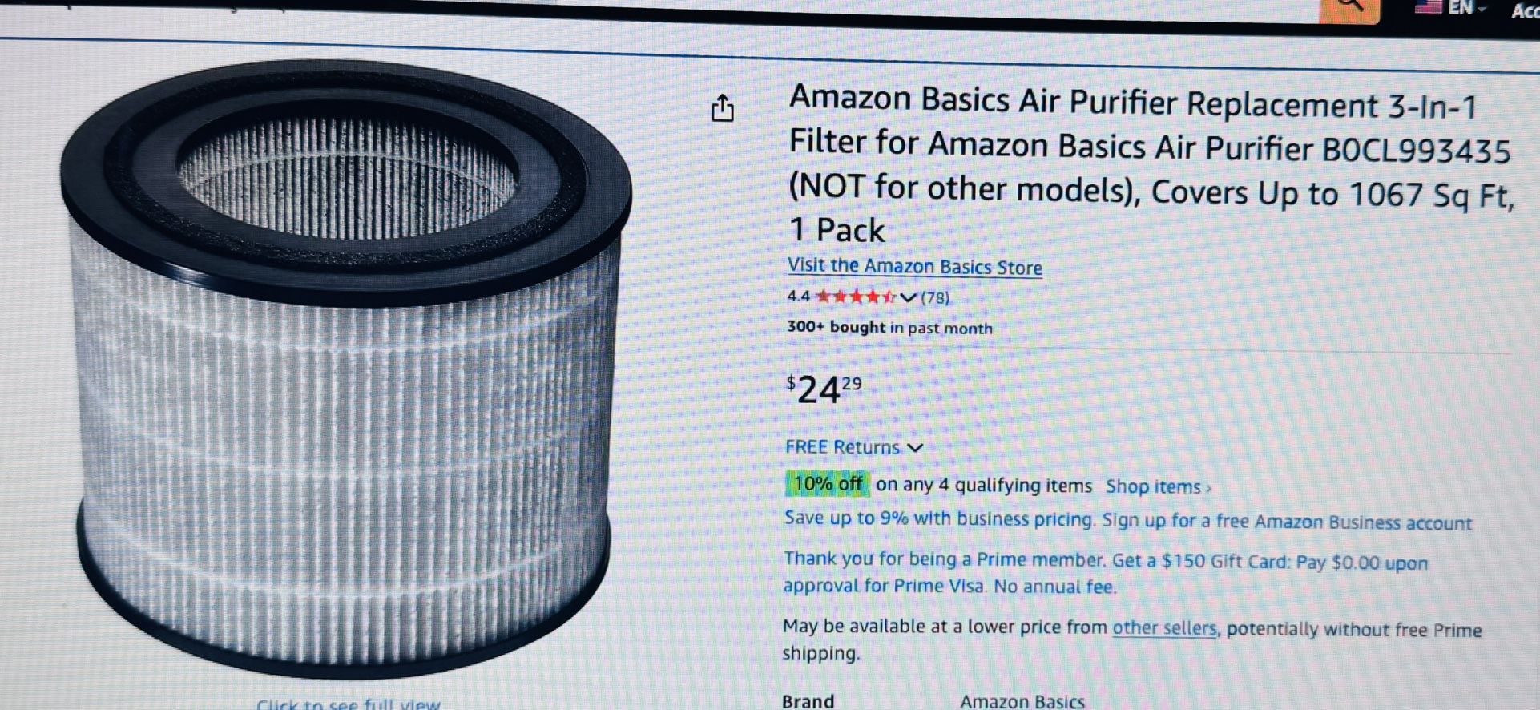
Task: Click the 'Click to see full view' link
Action: click(x=349, y=704)
